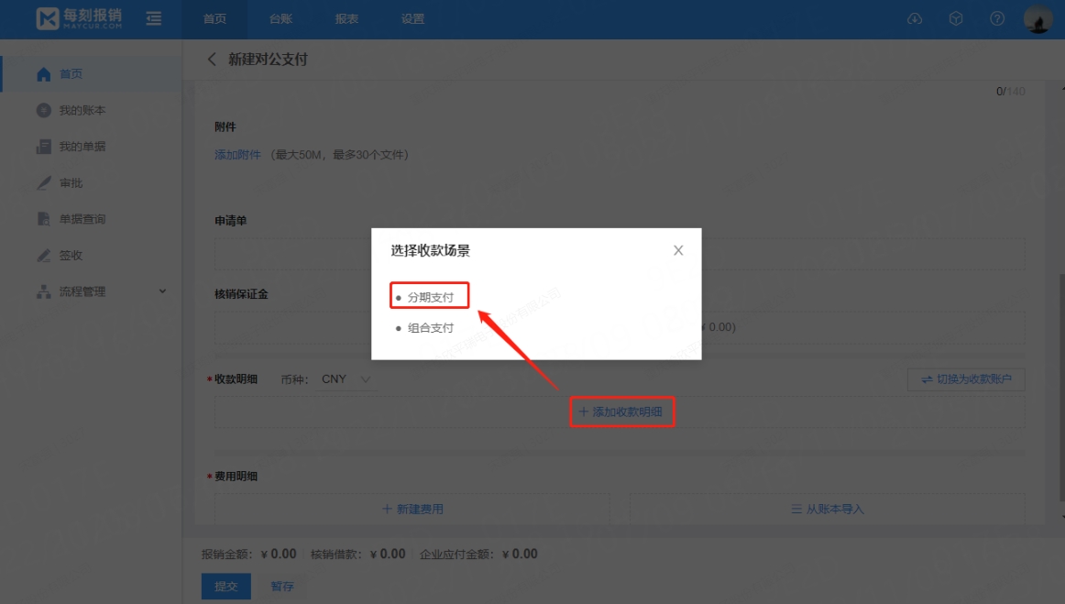Open the 报表 top navigation tab

coord(346,19)
